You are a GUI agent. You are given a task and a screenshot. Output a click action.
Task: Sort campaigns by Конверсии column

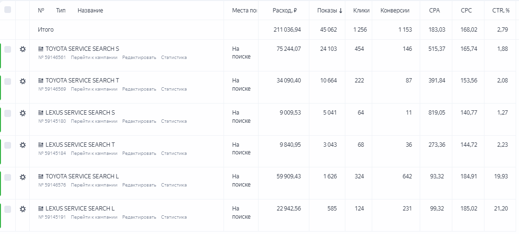395,11
